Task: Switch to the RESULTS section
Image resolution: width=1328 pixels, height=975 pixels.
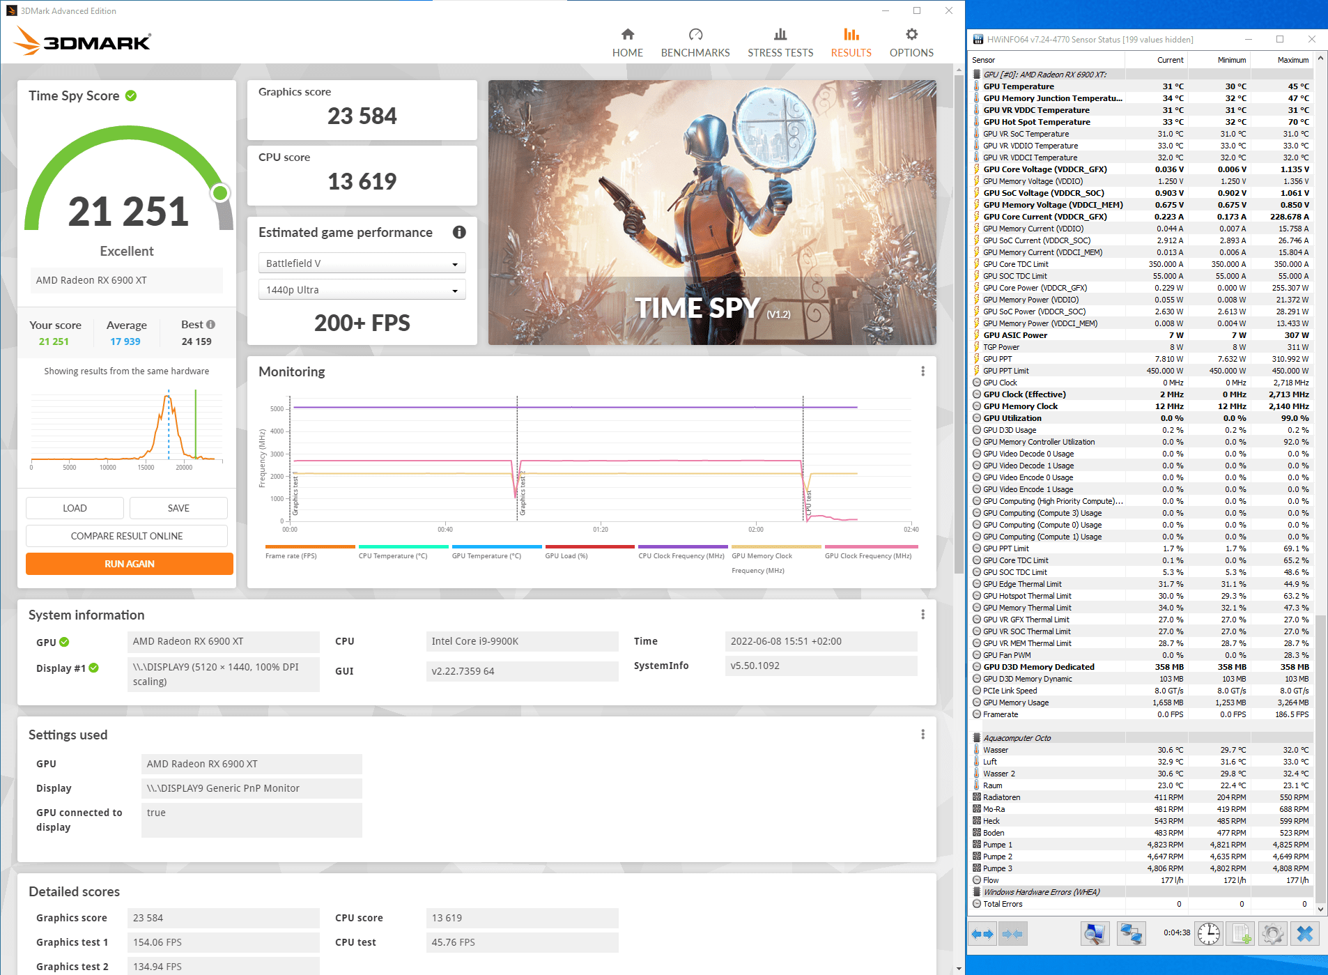Action: tap(851, 43)
